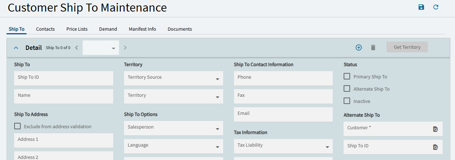Go to previous Ship To record
The image size is (455, 160).
coord(77,48)
